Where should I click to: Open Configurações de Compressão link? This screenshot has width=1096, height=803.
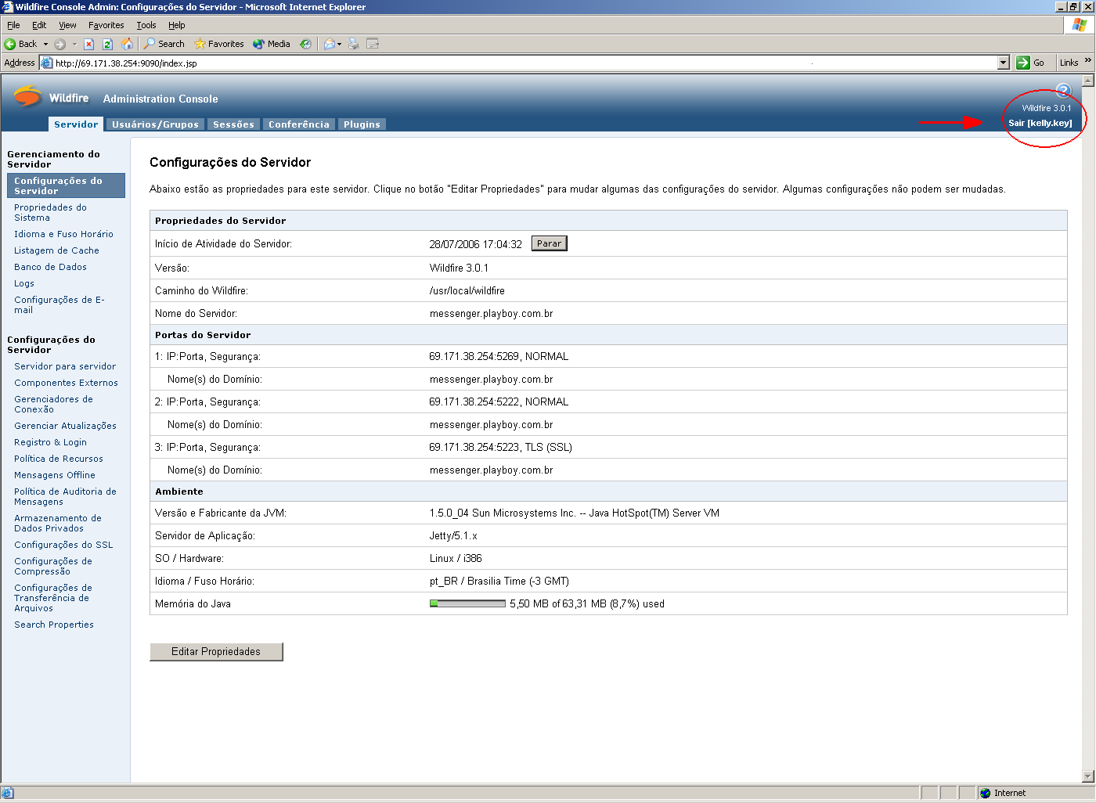(x=53, y=566)
